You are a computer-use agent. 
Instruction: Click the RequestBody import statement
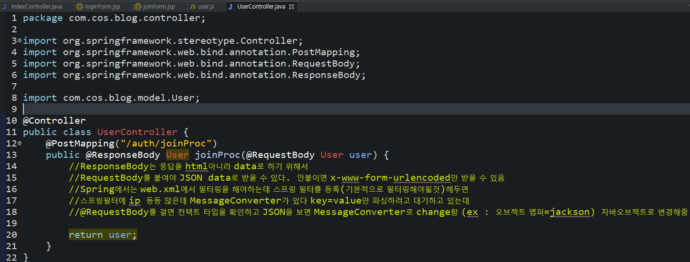[191, 64]
